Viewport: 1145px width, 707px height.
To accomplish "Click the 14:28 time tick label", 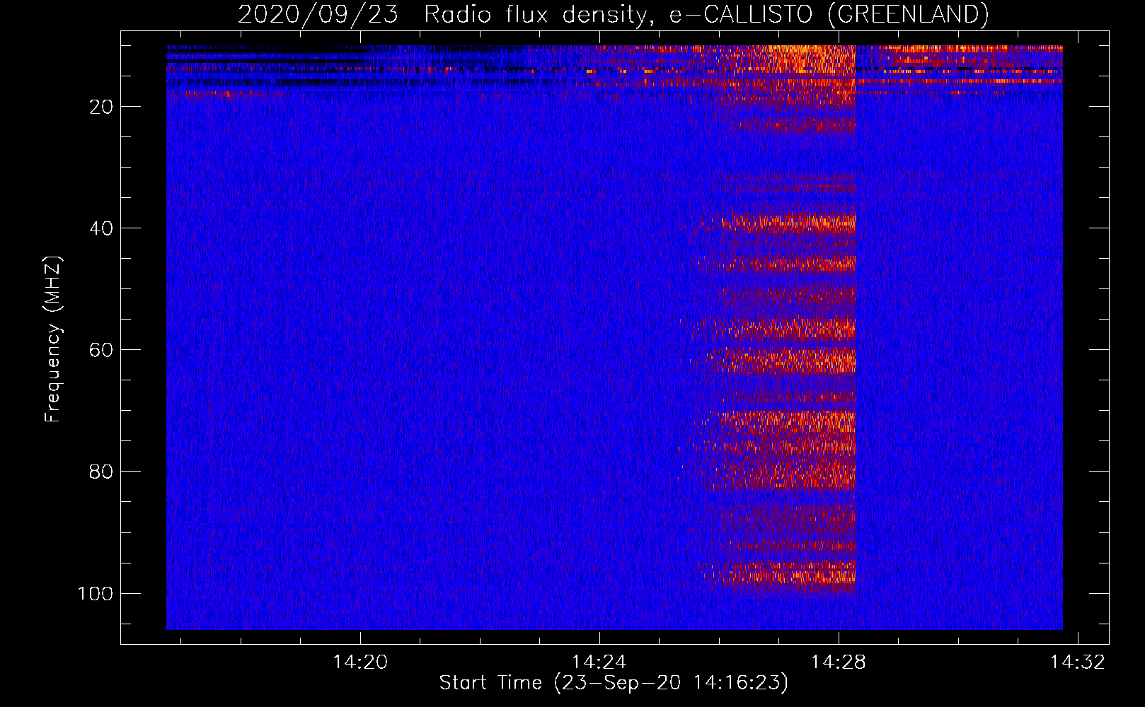I will 839,662.
